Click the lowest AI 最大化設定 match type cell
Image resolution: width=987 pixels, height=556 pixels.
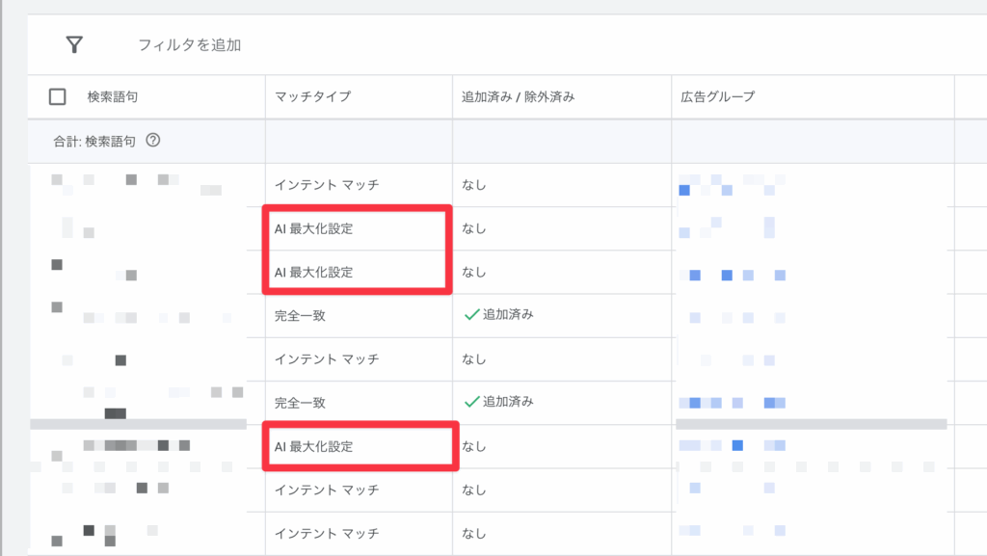click(313, 446)
